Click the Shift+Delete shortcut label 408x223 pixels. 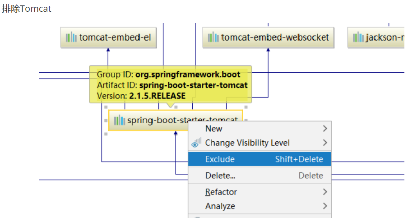click(299, 159)
